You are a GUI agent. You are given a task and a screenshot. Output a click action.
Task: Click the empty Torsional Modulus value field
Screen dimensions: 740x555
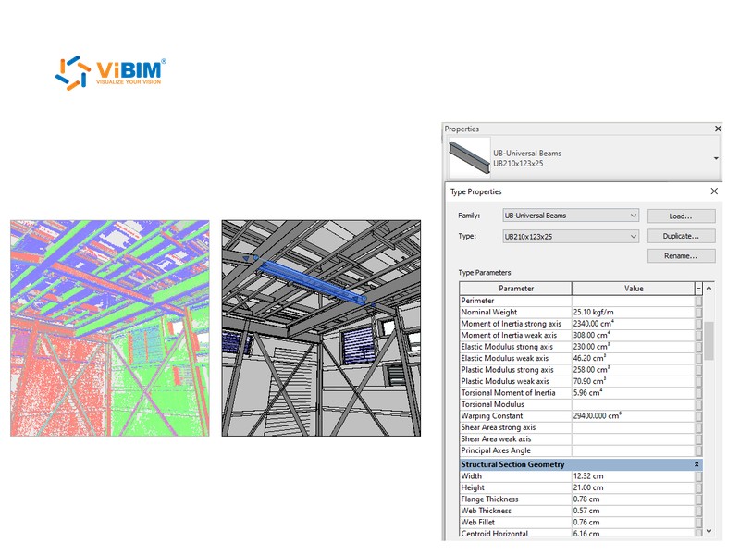coord(634,404)
